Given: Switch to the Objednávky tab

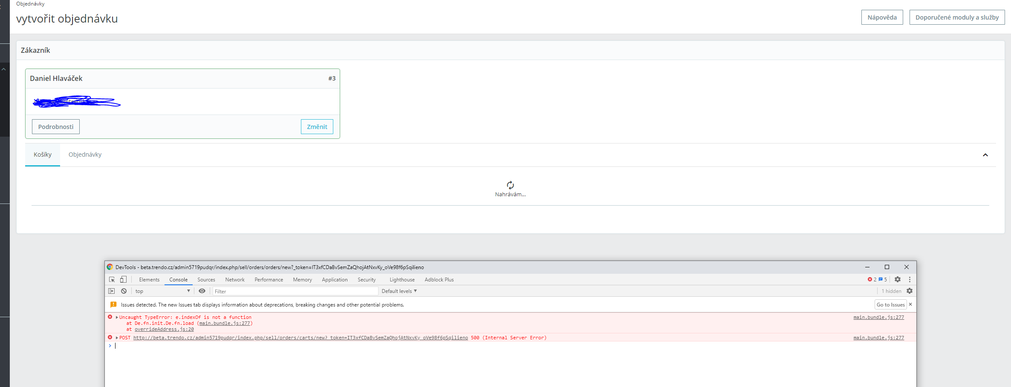Looking at the screenshot, I should pos(85,155).
